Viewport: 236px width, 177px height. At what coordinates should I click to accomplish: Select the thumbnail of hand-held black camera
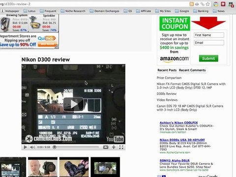tap(74, 167)
